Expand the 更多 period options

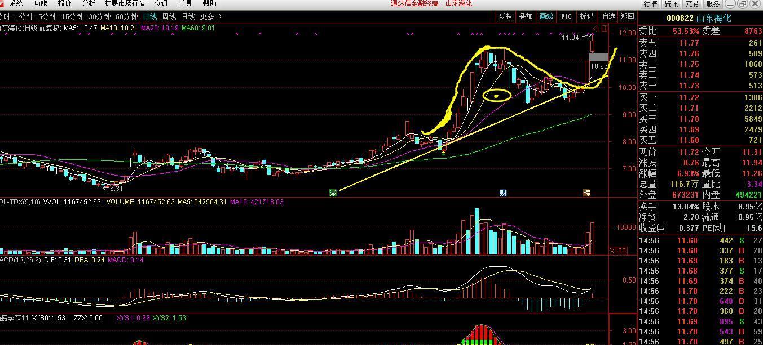tap(211, 17)
